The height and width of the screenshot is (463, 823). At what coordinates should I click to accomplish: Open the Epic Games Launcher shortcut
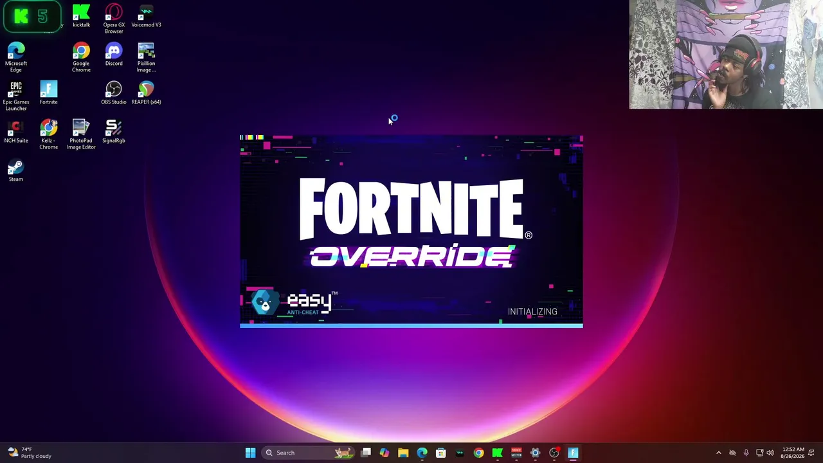(x=16, y=96)
